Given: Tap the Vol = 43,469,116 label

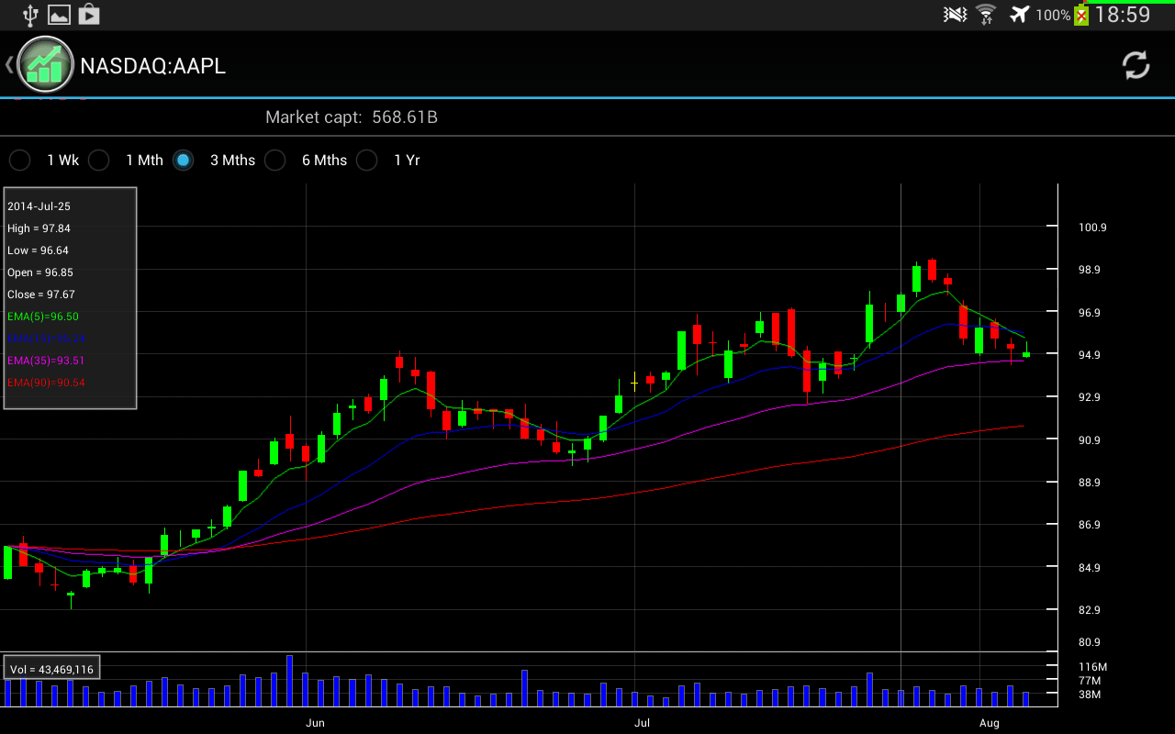Looking at the screenshot, I should point(51,669).
